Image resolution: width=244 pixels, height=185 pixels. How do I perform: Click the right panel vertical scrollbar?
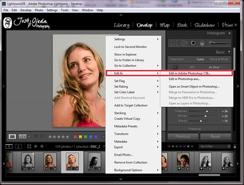click(x=234, y=59)
